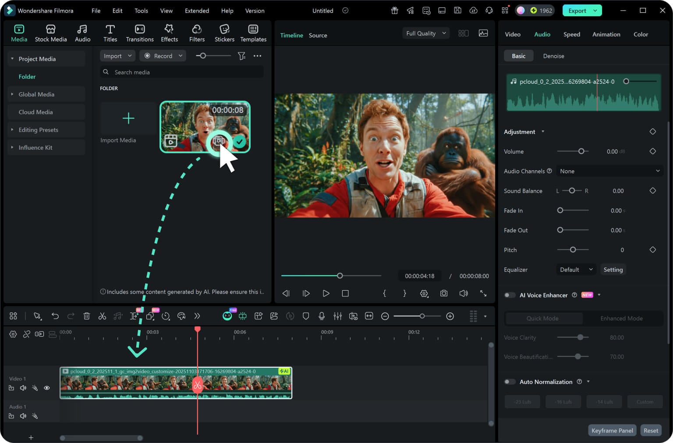Delete selected clip with trash icon
This screenshot has height=443, width=673.
(x=87, y=316)
